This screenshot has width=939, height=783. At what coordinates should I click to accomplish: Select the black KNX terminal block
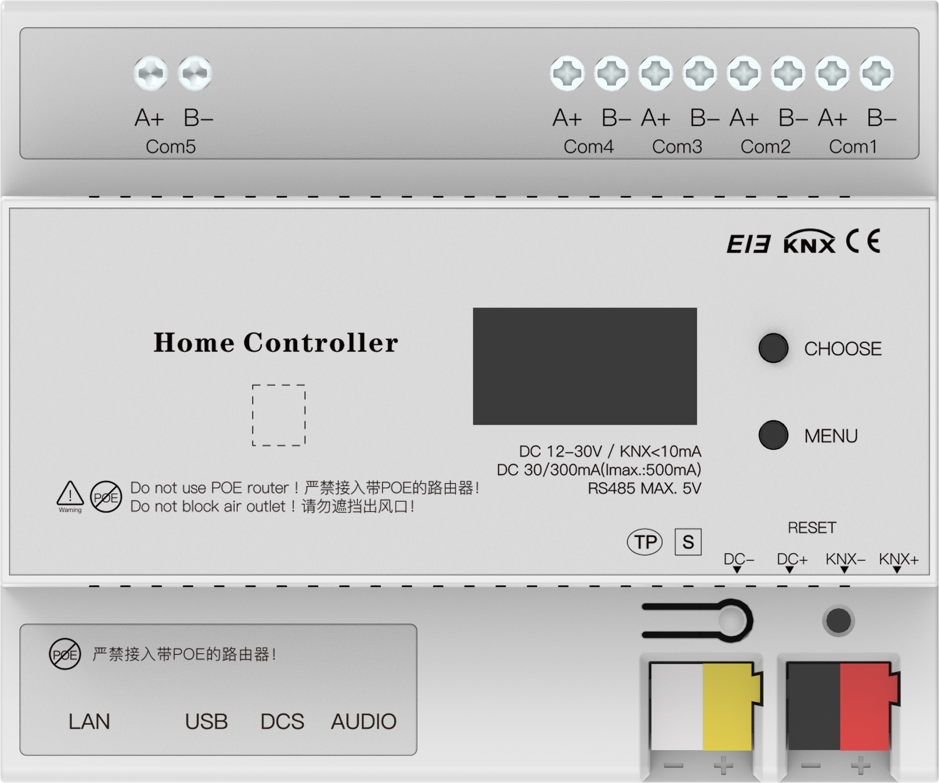tap(814, 706)
